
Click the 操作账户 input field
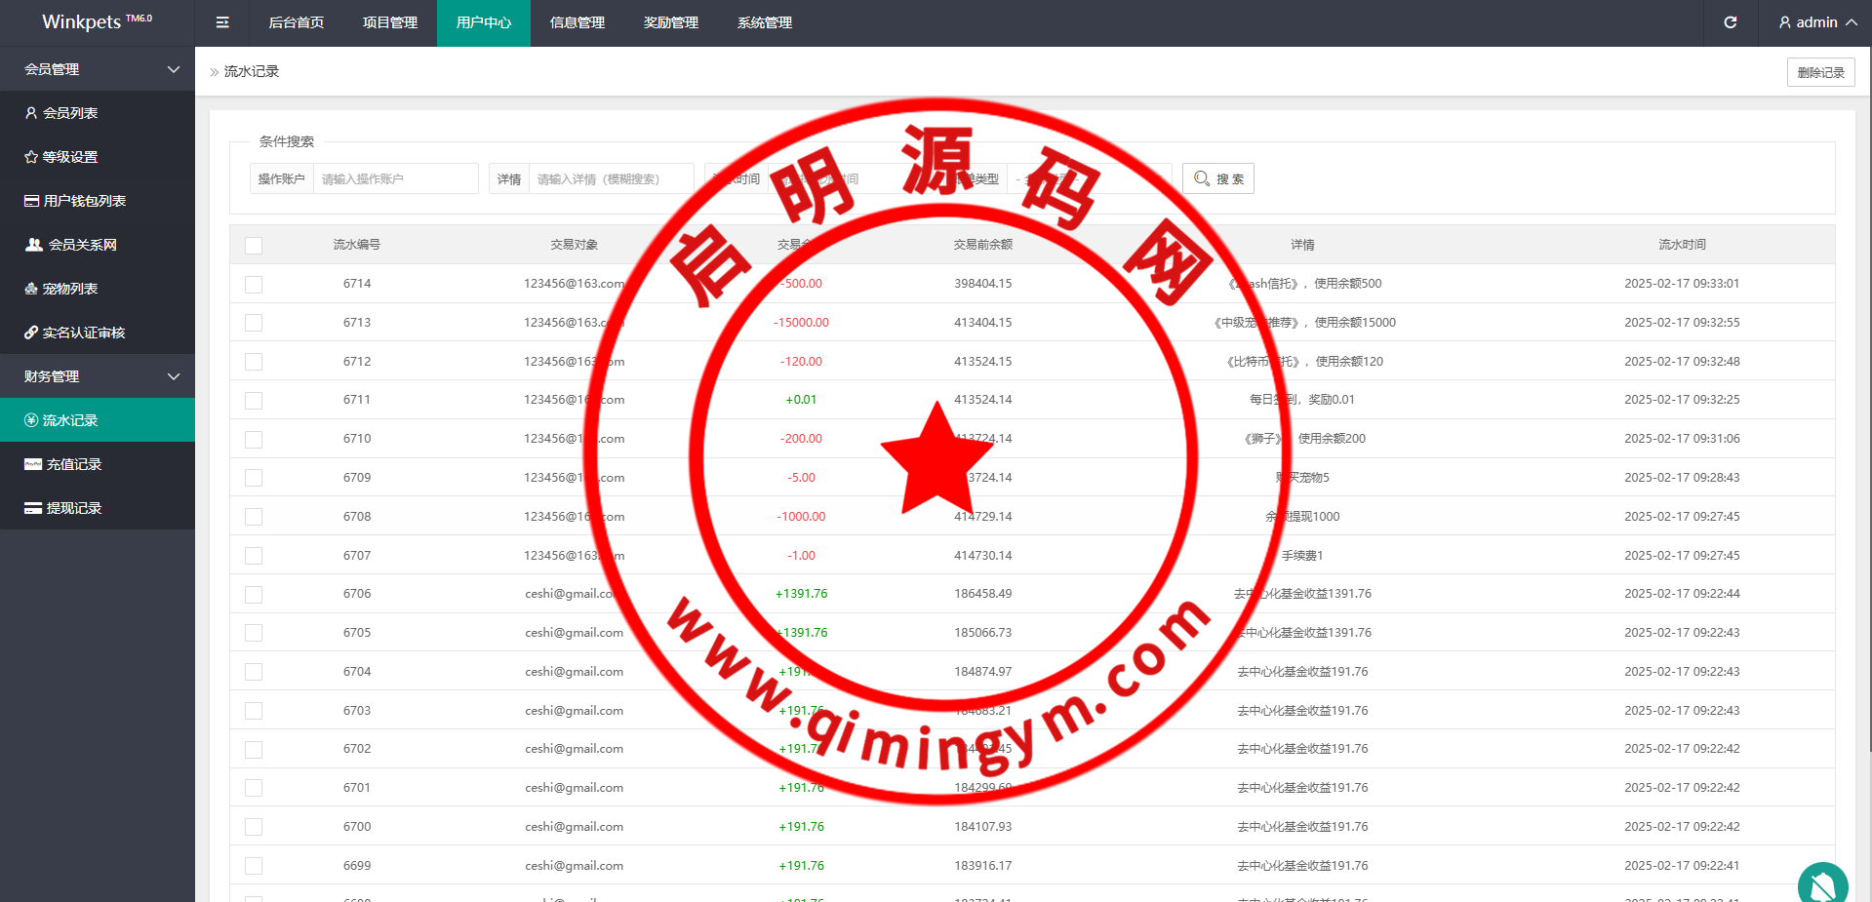coord(395,179)
